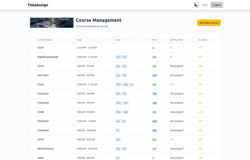Edit the NewTestCourse row
The image size is (250, 160).
pos(200,149)
